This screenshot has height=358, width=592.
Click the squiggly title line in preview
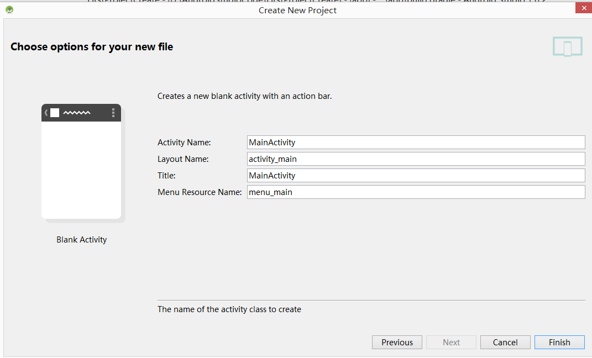click(77, 113)
